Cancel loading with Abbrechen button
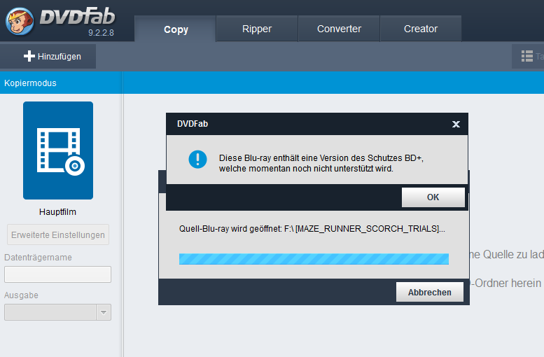The width and height of the screenshot is (544, 357). (429, 292)
